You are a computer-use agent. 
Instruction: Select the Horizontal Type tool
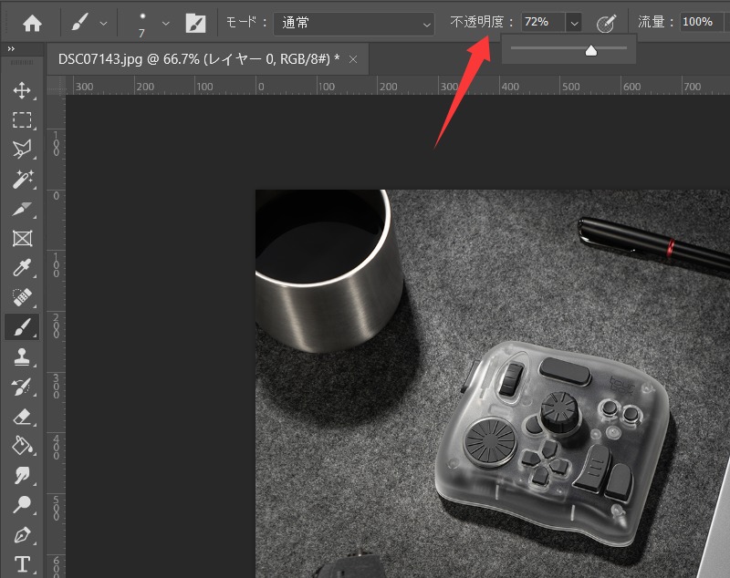(x=22, y=563)
